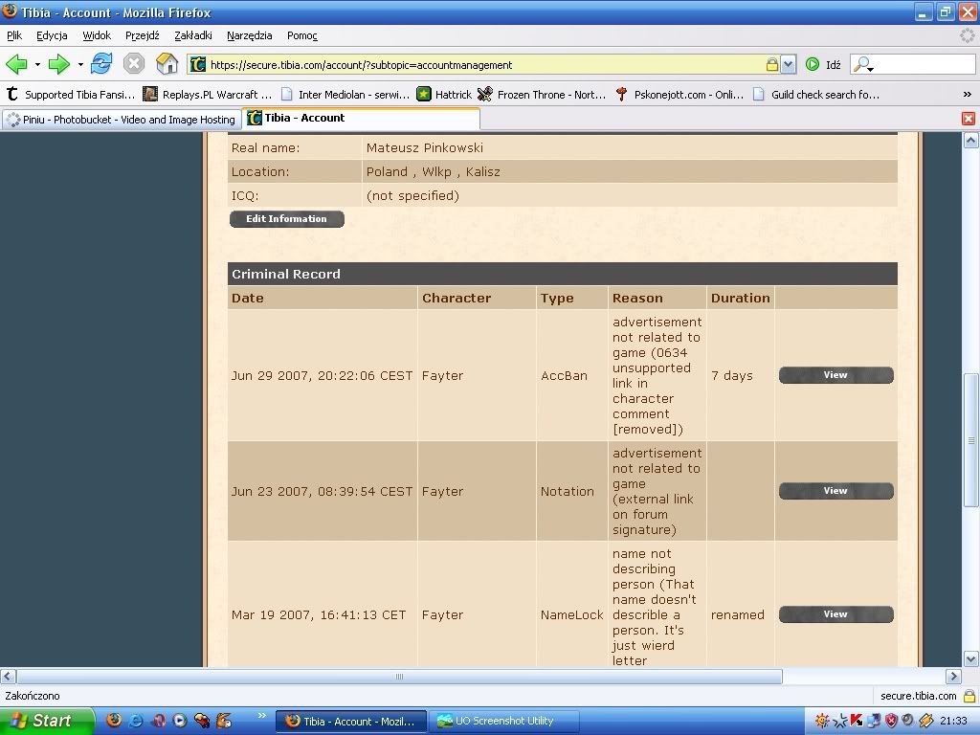Click the taskbar clock showing 21:33

click(954, 721)
